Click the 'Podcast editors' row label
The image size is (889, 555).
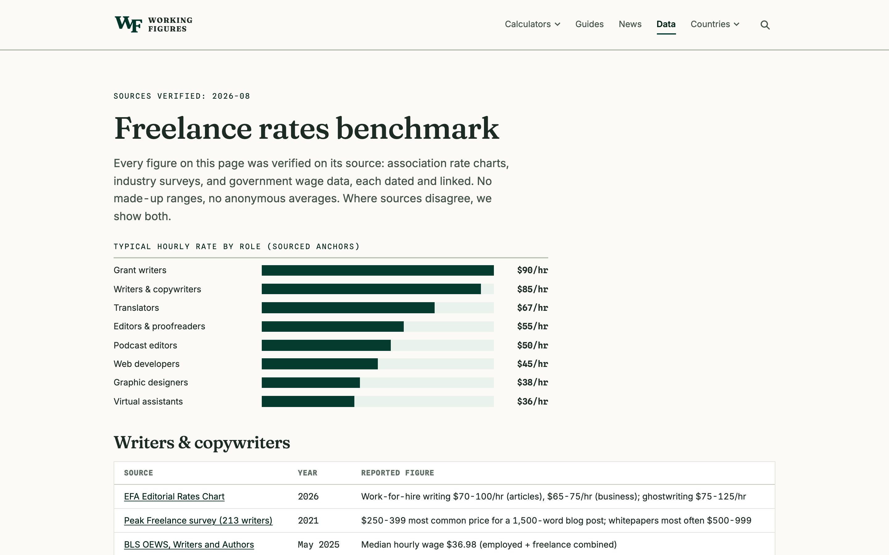145,345
